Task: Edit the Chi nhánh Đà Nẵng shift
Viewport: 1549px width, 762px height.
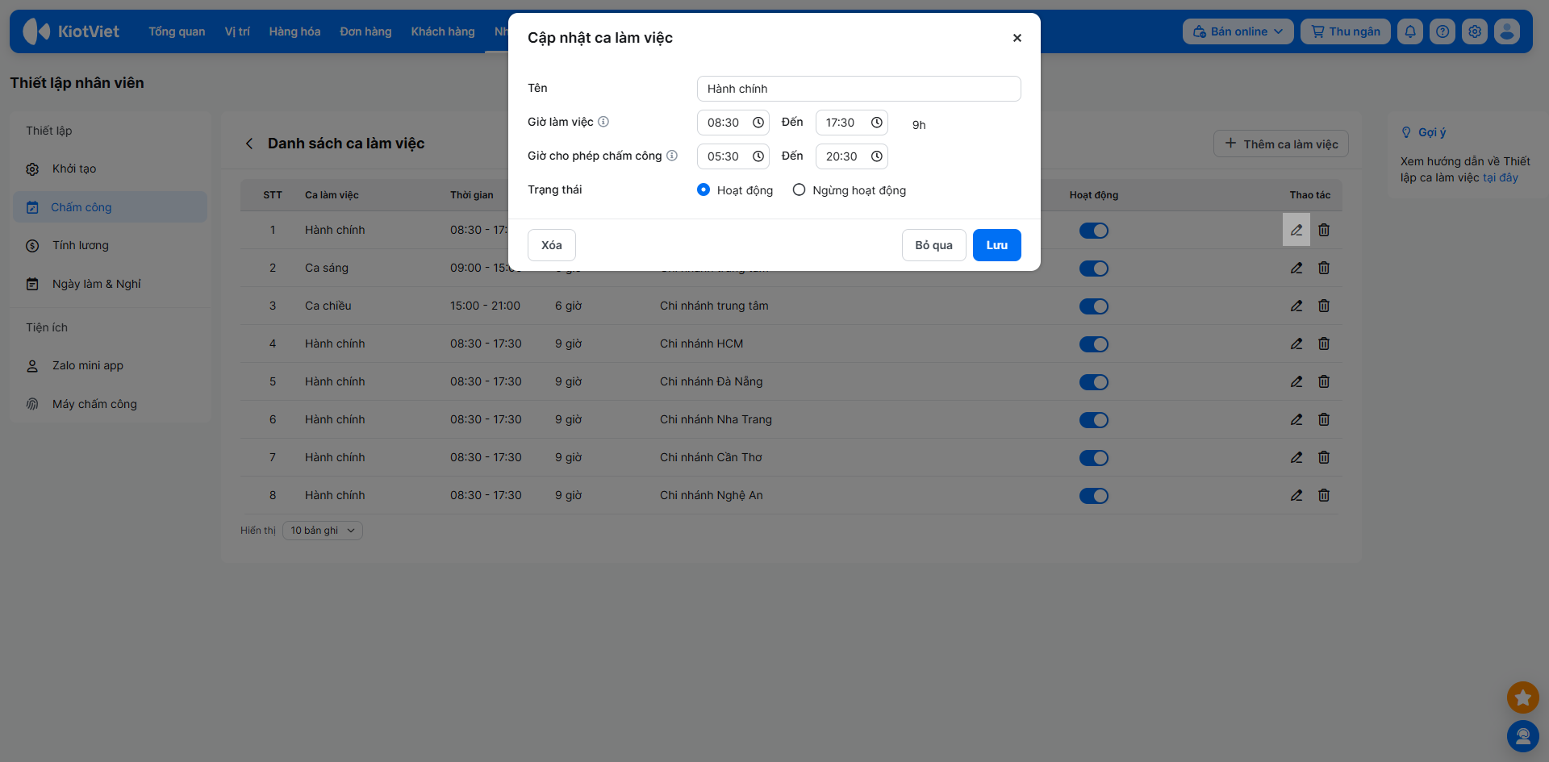Action: click(x=1296, y=381)
